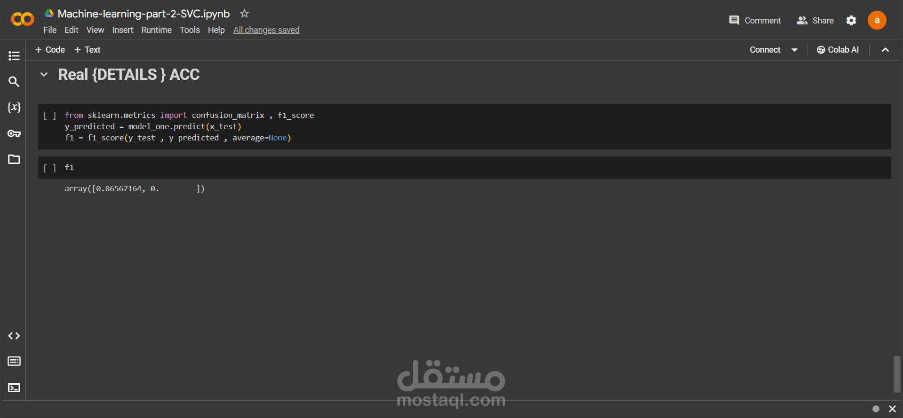The width and height of the screenshot is (903, 418).
Task: Open the Files folder panel
Action: pos(14,159)
